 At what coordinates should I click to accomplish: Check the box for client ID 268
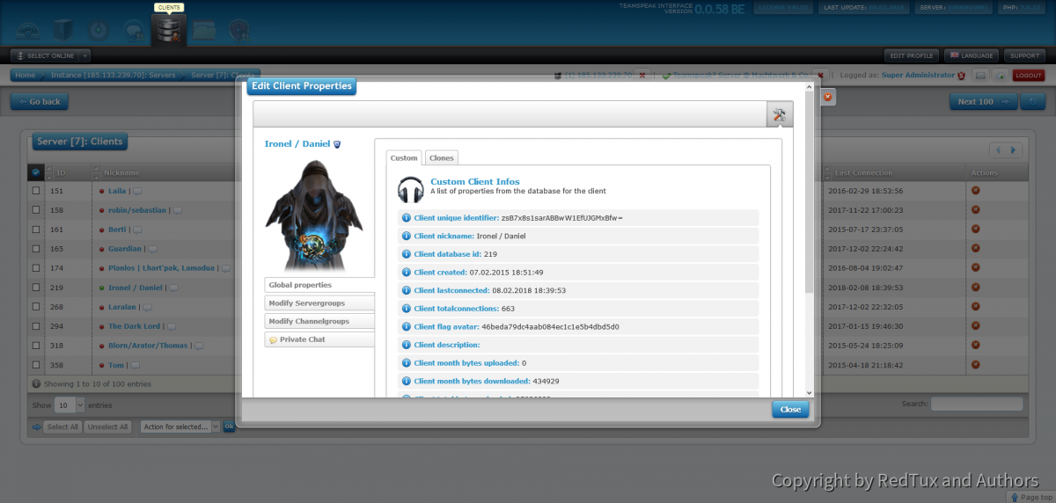pos(36,307)
